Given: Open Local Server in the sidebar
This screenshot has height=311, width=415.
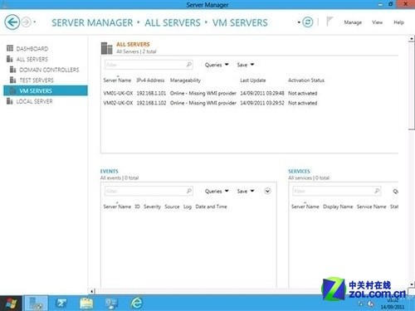Looking at the screenshot, I should (34, 101).
